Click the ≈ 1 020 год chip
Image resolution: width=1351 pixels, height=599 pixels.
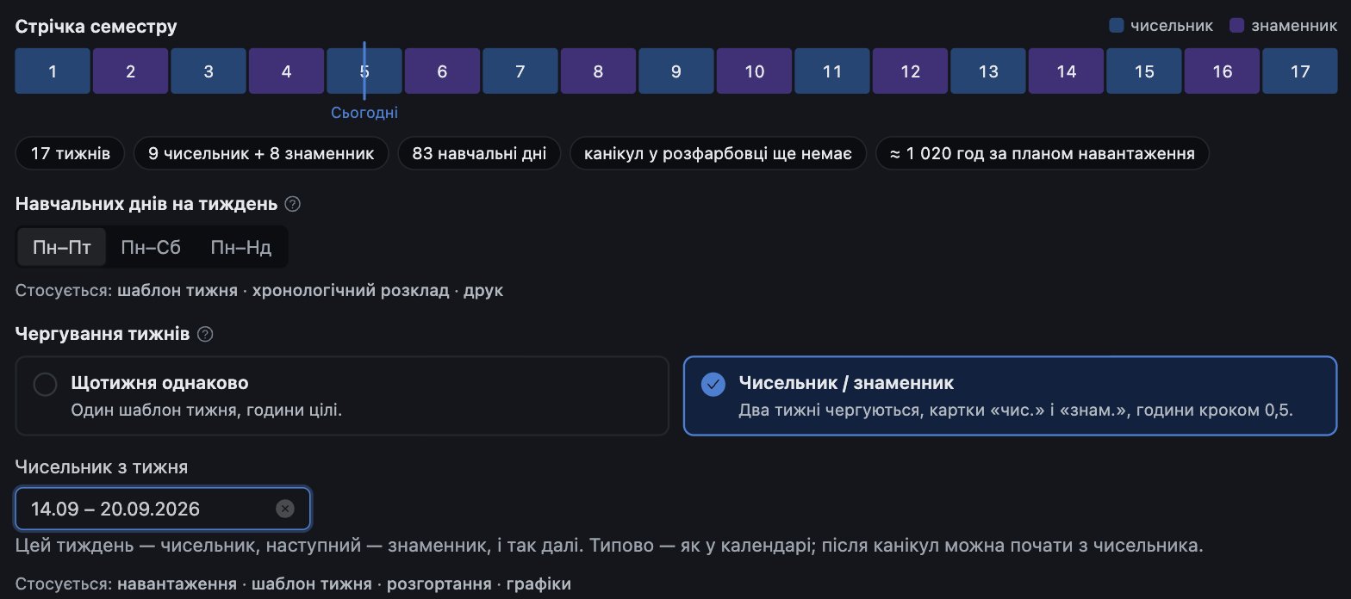[x=1042, y=154]
